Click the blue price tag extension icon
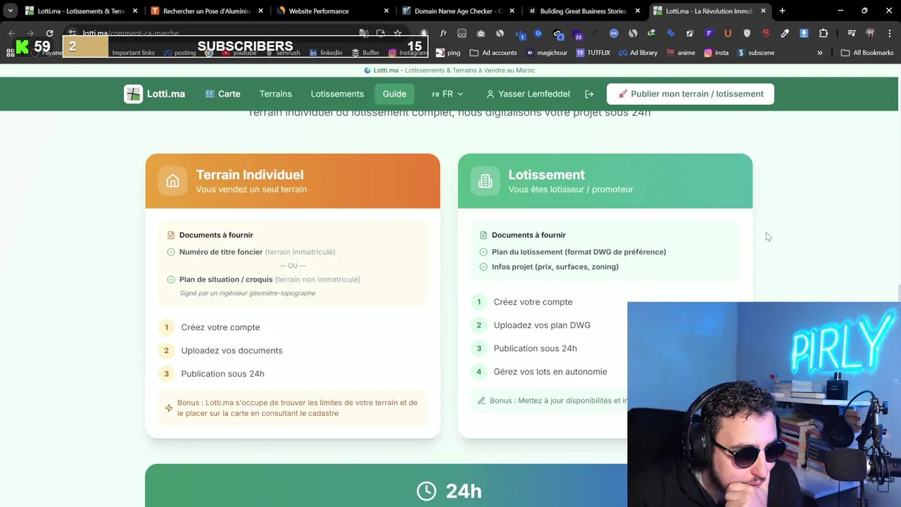The image size is (901, 507). click(x=671, y=33)
